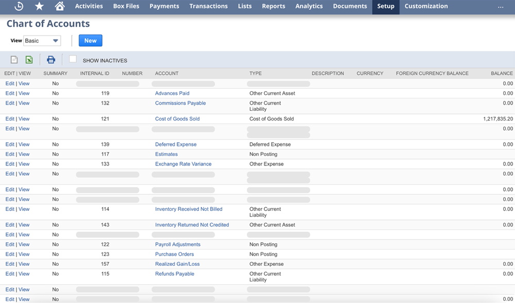Print the chart of accounts list
The height and width of the screenshot is (303, 515).
51,60
